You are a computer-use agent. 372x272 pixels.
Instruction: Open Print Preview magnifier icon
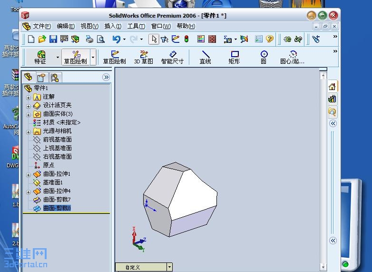pos(101,39)
